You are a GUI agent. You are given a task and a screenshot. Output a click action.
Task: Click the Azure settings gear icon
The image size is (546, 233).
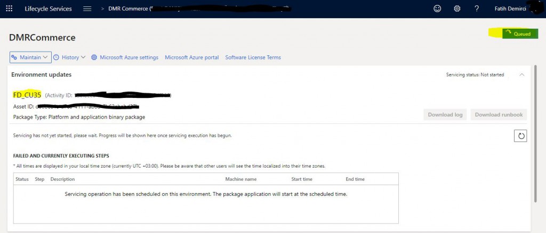point(94,57)
